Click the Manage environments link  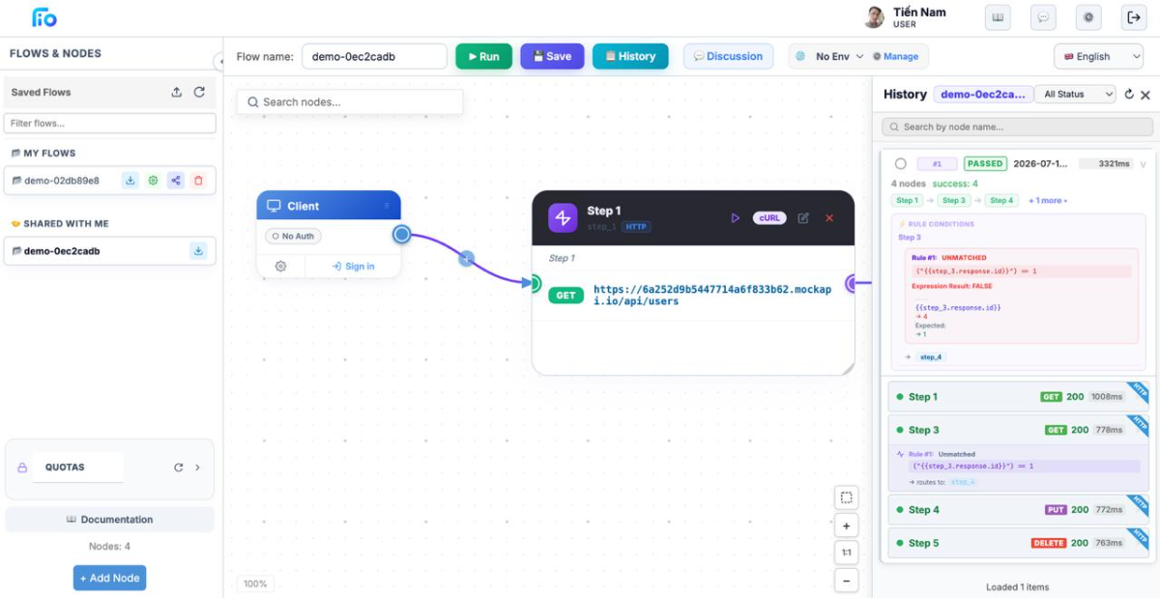pos(895,56)
